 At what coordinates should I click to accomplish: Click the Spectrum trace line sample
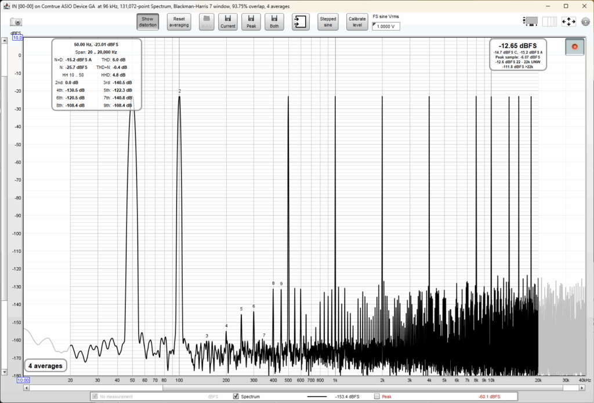317,397
